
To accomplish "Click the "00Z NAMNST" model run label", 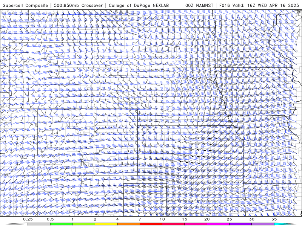I will [199, 5].
